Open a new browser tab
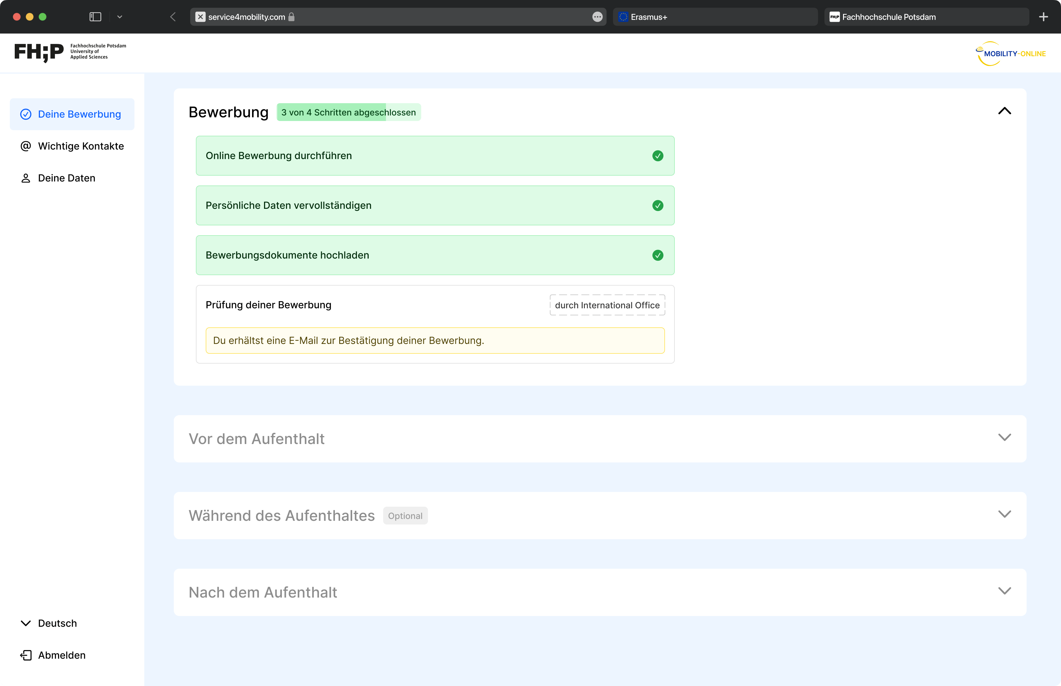1061x686 pixels. pyautogui.click(x=1043, y=17)
